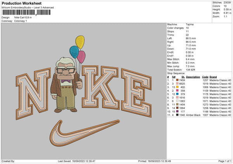Click thread code 1257
This screenshot has width=233, height=164.
(205, 80)
